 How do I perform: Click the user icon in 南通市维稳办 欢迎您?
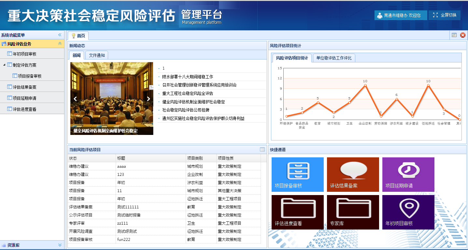pyautogui.click(x=379, y=15)
